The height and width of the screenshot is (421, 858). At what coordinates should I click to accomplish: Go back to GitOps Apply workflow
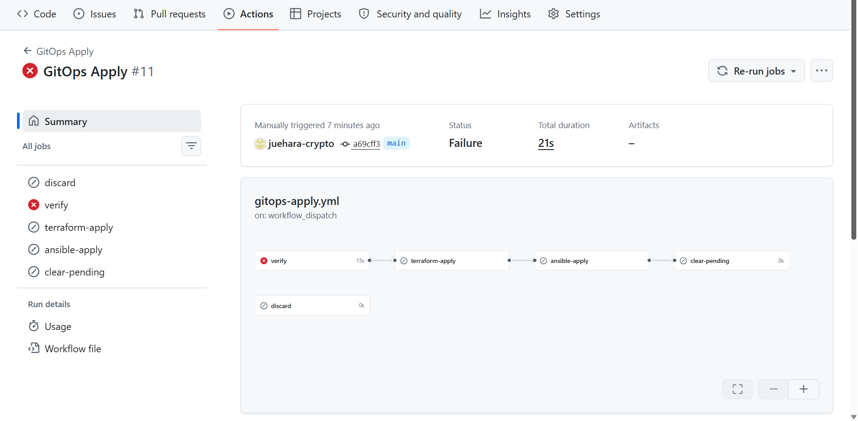point(59,51)
